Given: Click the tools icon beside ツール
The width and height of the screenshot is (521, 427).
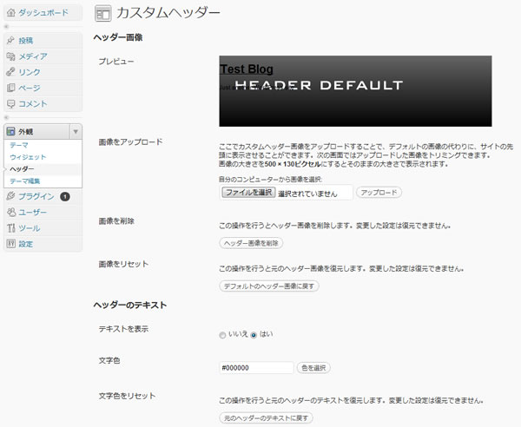Looking at the screenshot, I should pos(10,228).
